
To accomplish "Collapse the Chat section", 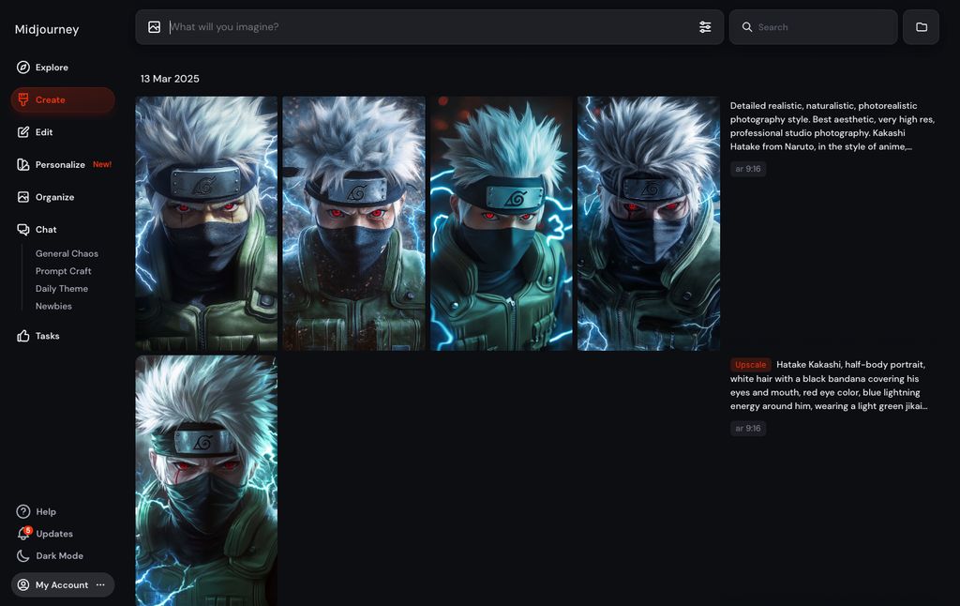I will coord(46,230).
